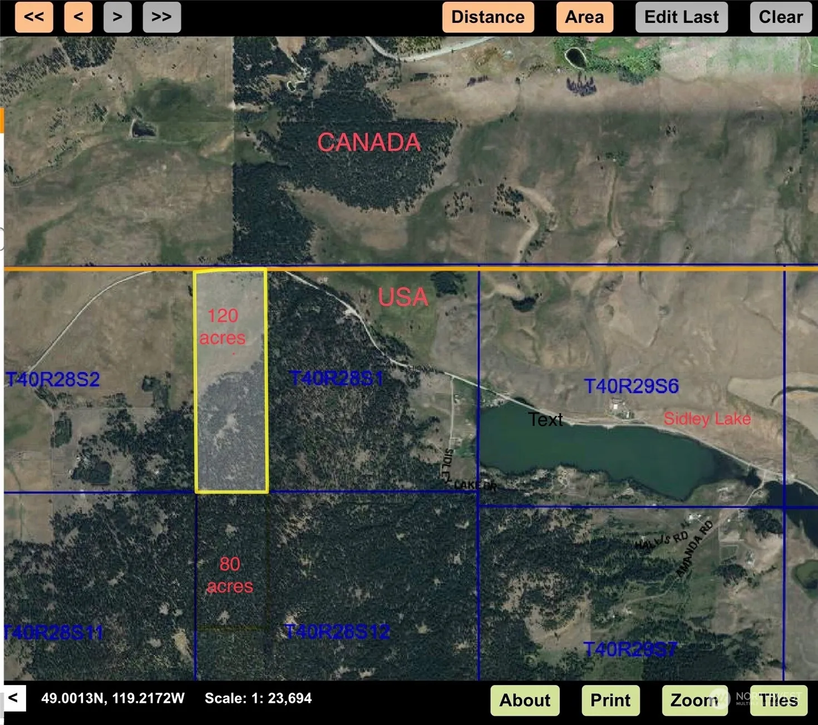818x725 pixels.
Task: Activate the Distance measuring tool
Action: coord(488,17)
